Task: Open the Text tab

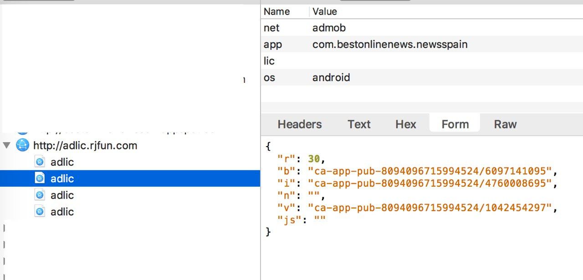Action: tap(359, 124)
